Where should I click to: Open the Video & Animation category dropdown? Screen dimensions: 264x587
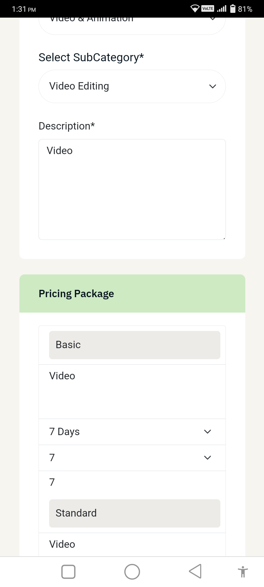(x=132, y=22)
